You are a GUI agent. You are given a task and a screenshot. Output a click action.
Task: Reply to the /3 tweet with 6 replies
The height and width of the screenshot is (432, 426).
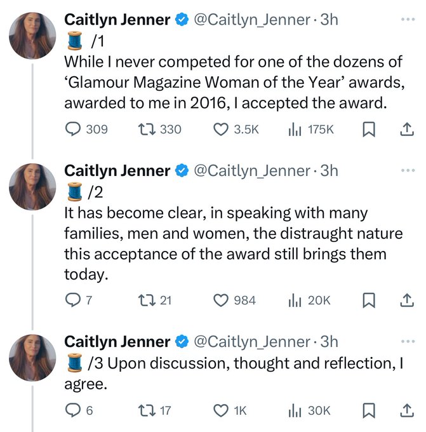(73, 411)
